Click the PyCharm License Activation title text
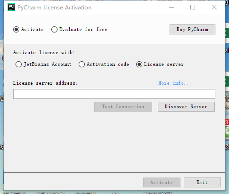The height and width of the screenshot is (194, 229). coord(54,8)
